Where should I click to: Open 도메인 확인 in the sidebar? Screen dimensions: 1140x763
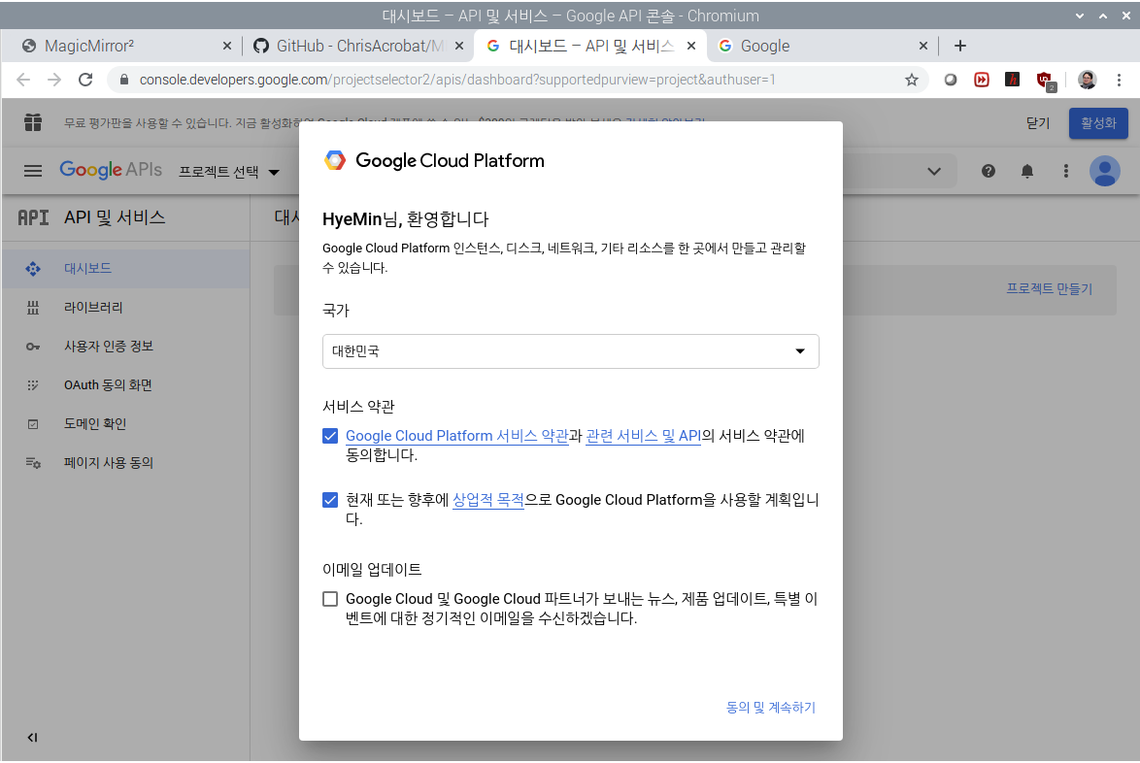click(125, 424)
